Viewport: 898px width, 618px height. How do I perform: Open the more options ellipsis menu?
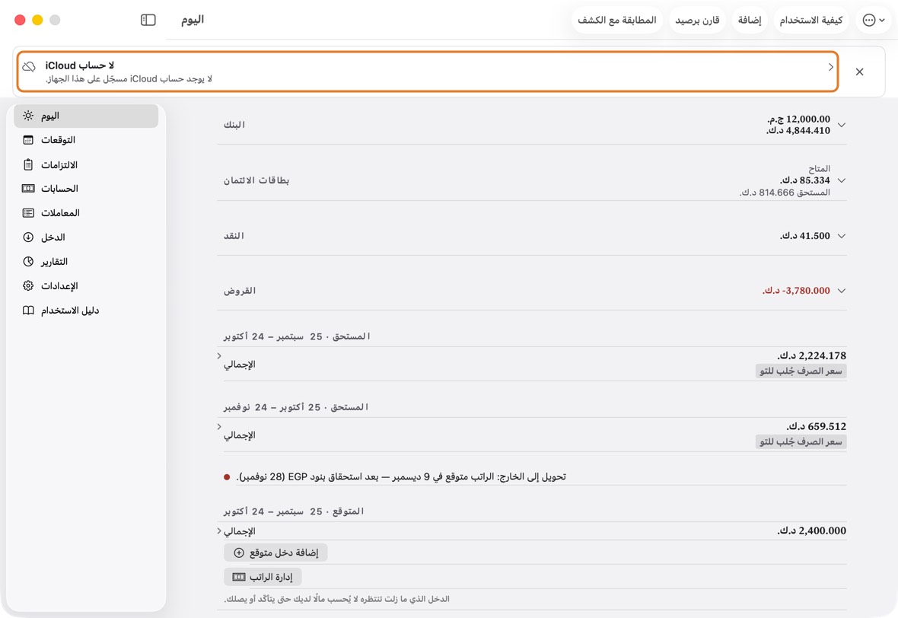(874, 20)
